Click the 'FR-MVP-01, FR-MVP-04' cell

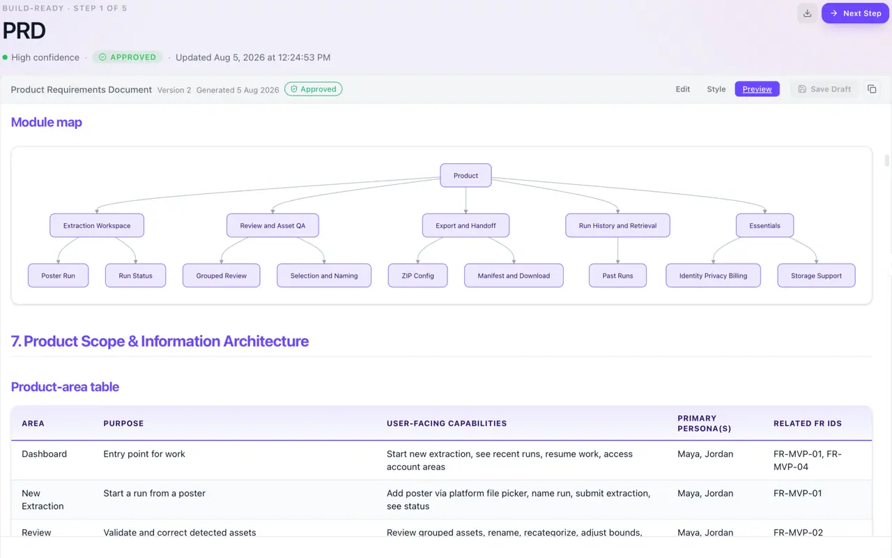[x=808, y=460]
